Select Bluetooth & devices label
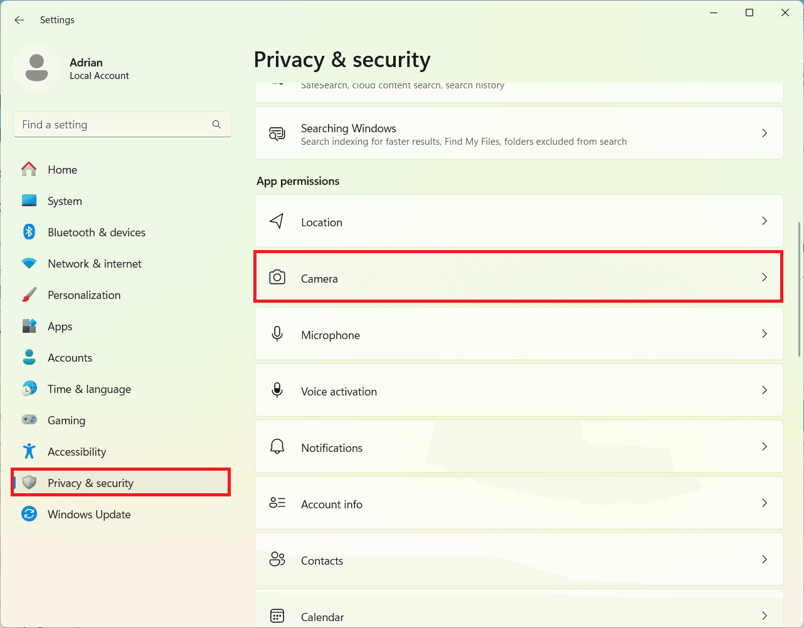This screenshot has width=804, height=628. [97, 233]
